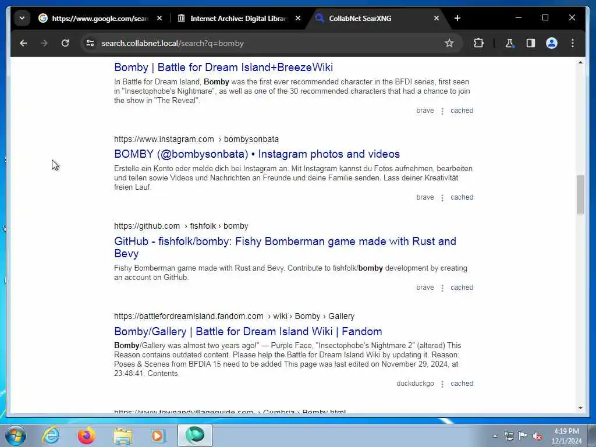Open network status tray icon

click(x=509, y=436)
